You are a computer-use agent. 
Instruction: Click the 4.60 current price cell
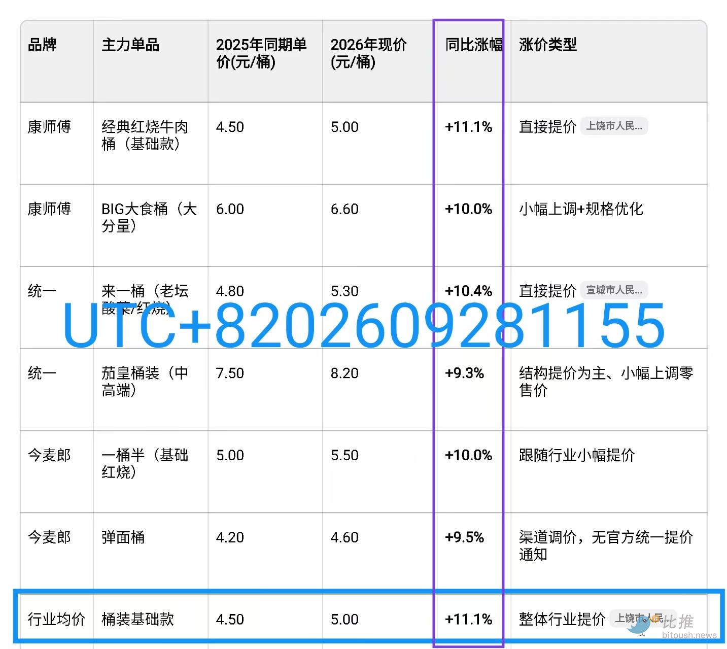point(344,537)
